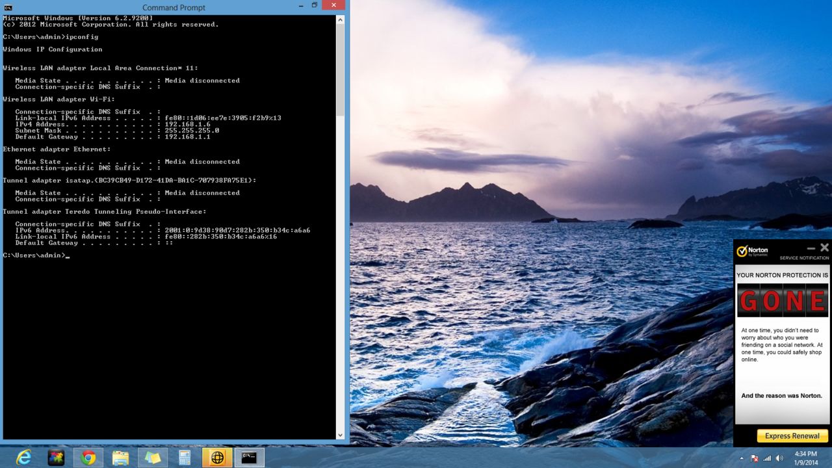The height and width of the screenshot is (468, 832).
Task: Close the Command Prompt window
Action: pos(334,5)
